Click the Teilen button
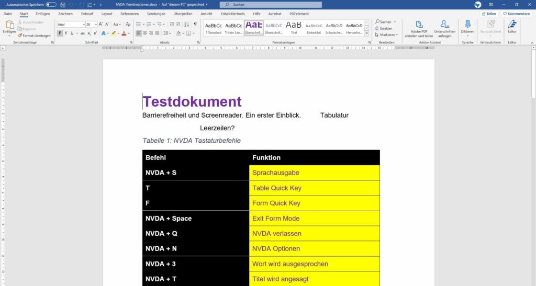Image resolution: width=536 pixels, height=286 pixels. pyautogui.click(x=489, y=14)
